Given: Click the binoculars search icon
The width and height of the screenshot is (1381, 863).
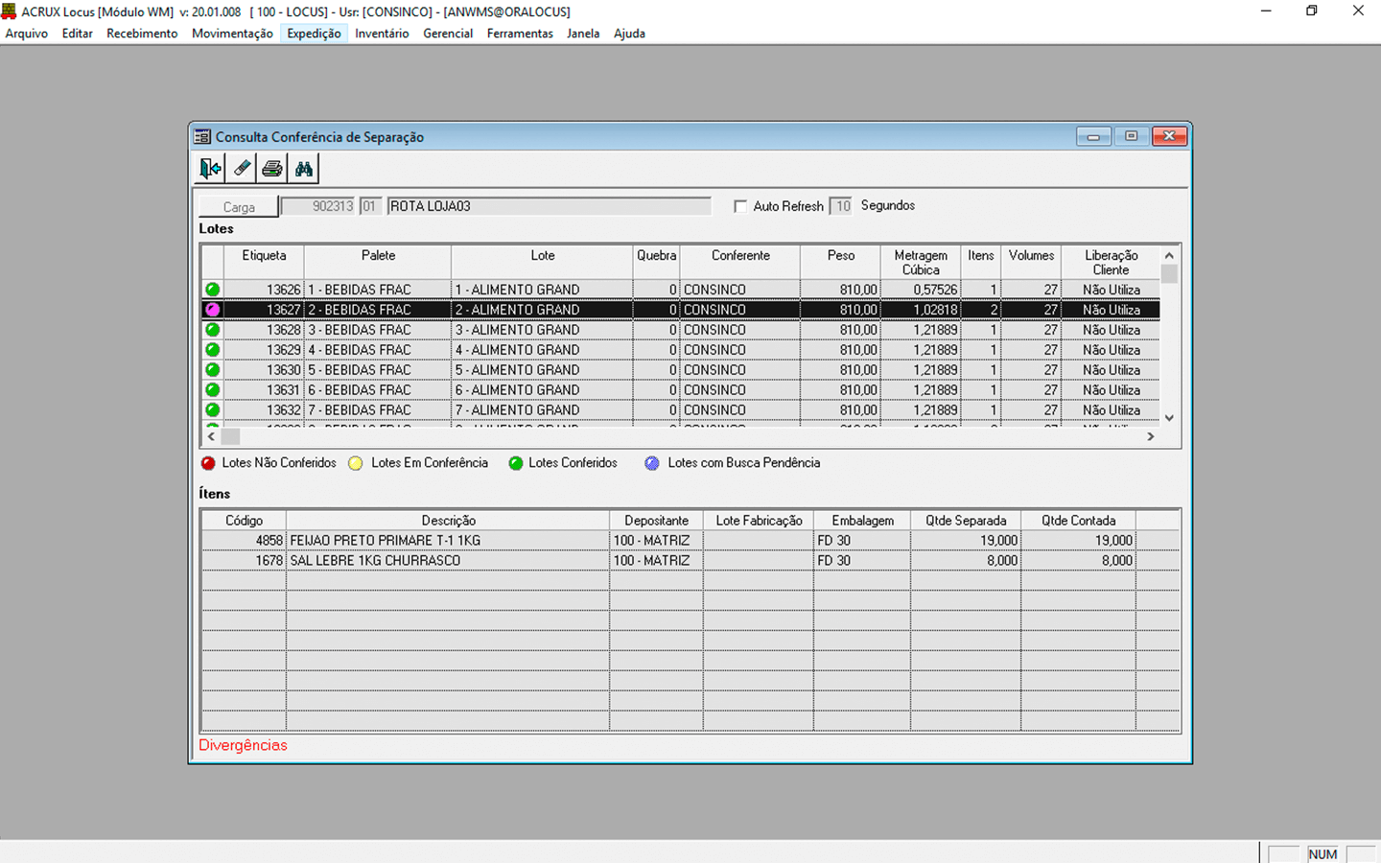Looking at the screenshot, I should tap(304, 169).
